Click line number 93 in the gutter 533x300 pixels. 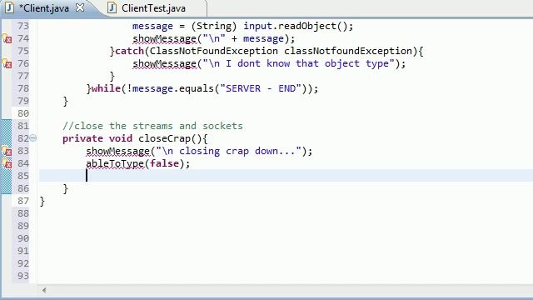point(23,276)
